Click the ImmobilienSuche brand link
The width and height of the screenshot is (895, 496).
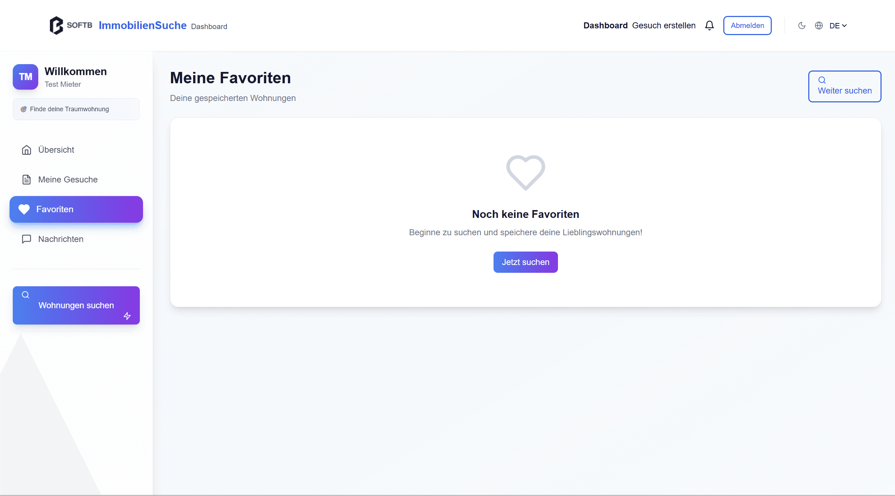[143, 26]
